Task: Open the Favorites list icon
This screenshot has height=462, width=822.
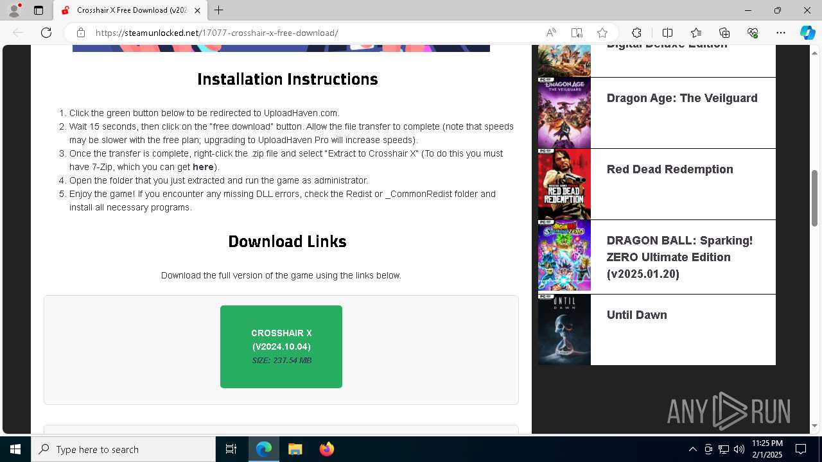Action: pyautogui.click(x=696, y=33)
